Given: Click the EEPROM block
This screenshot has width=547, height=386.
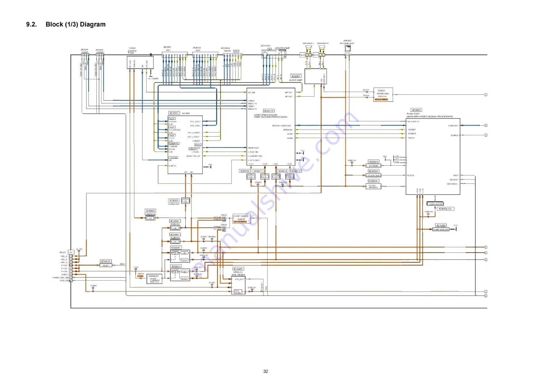Looking at the screenshot, I should (x=373, y=166).
